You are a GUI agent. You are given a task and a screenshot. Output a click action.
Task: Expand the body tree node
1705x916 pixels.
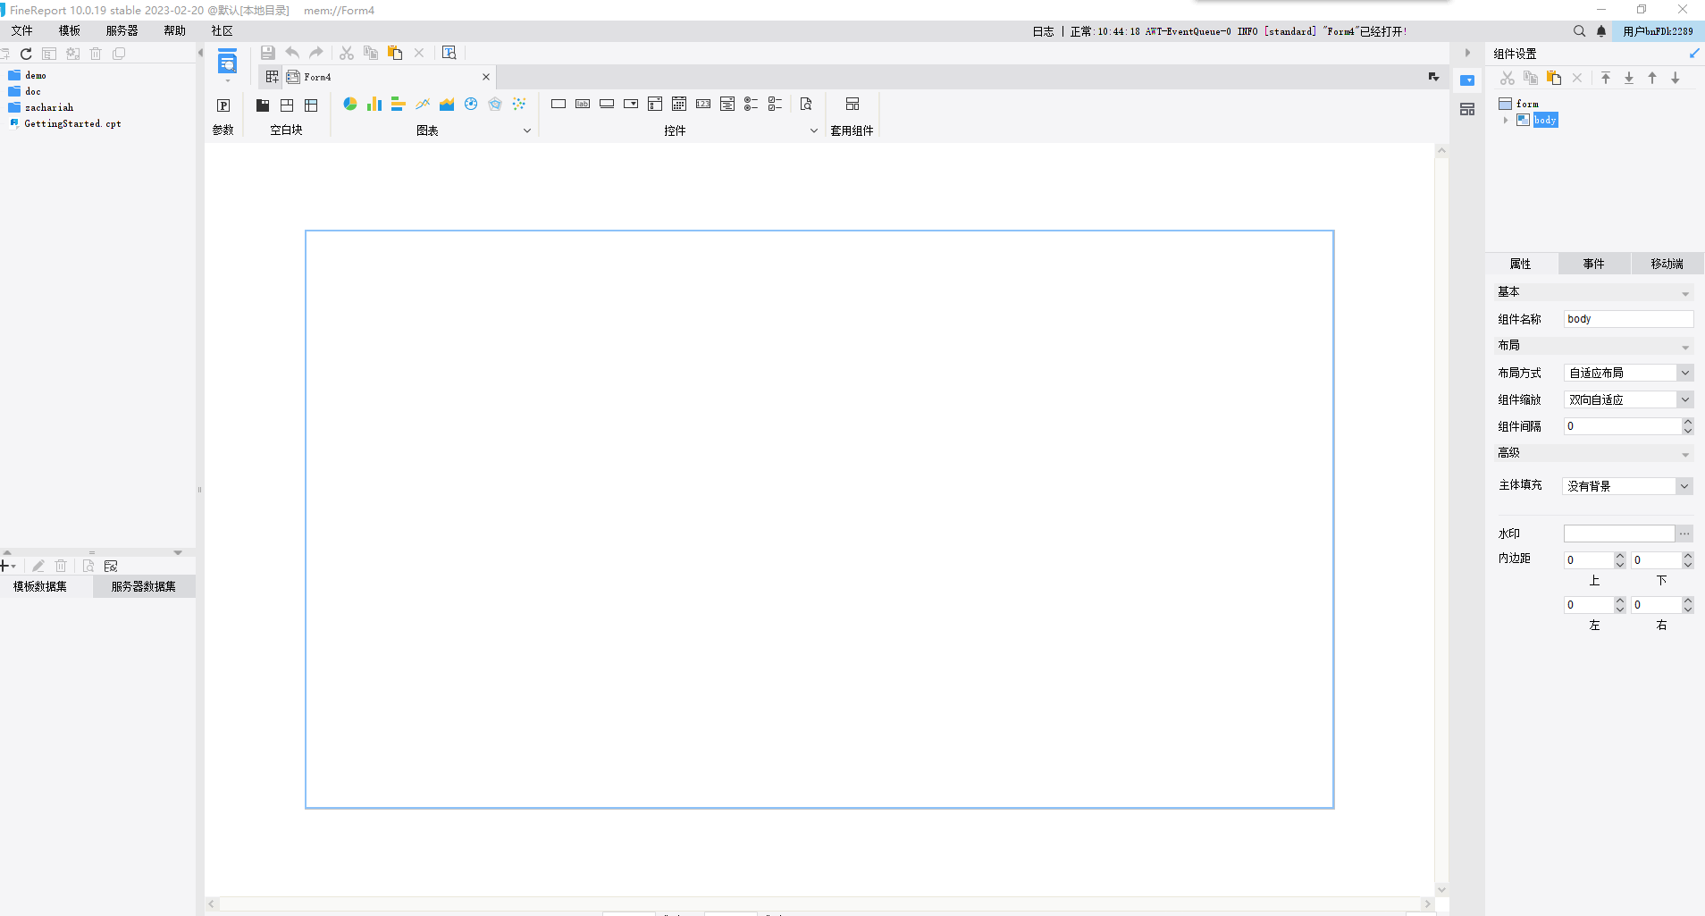tap(1506, 120)
